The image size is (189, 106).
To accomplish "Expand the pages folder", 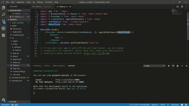I will 15,41.
